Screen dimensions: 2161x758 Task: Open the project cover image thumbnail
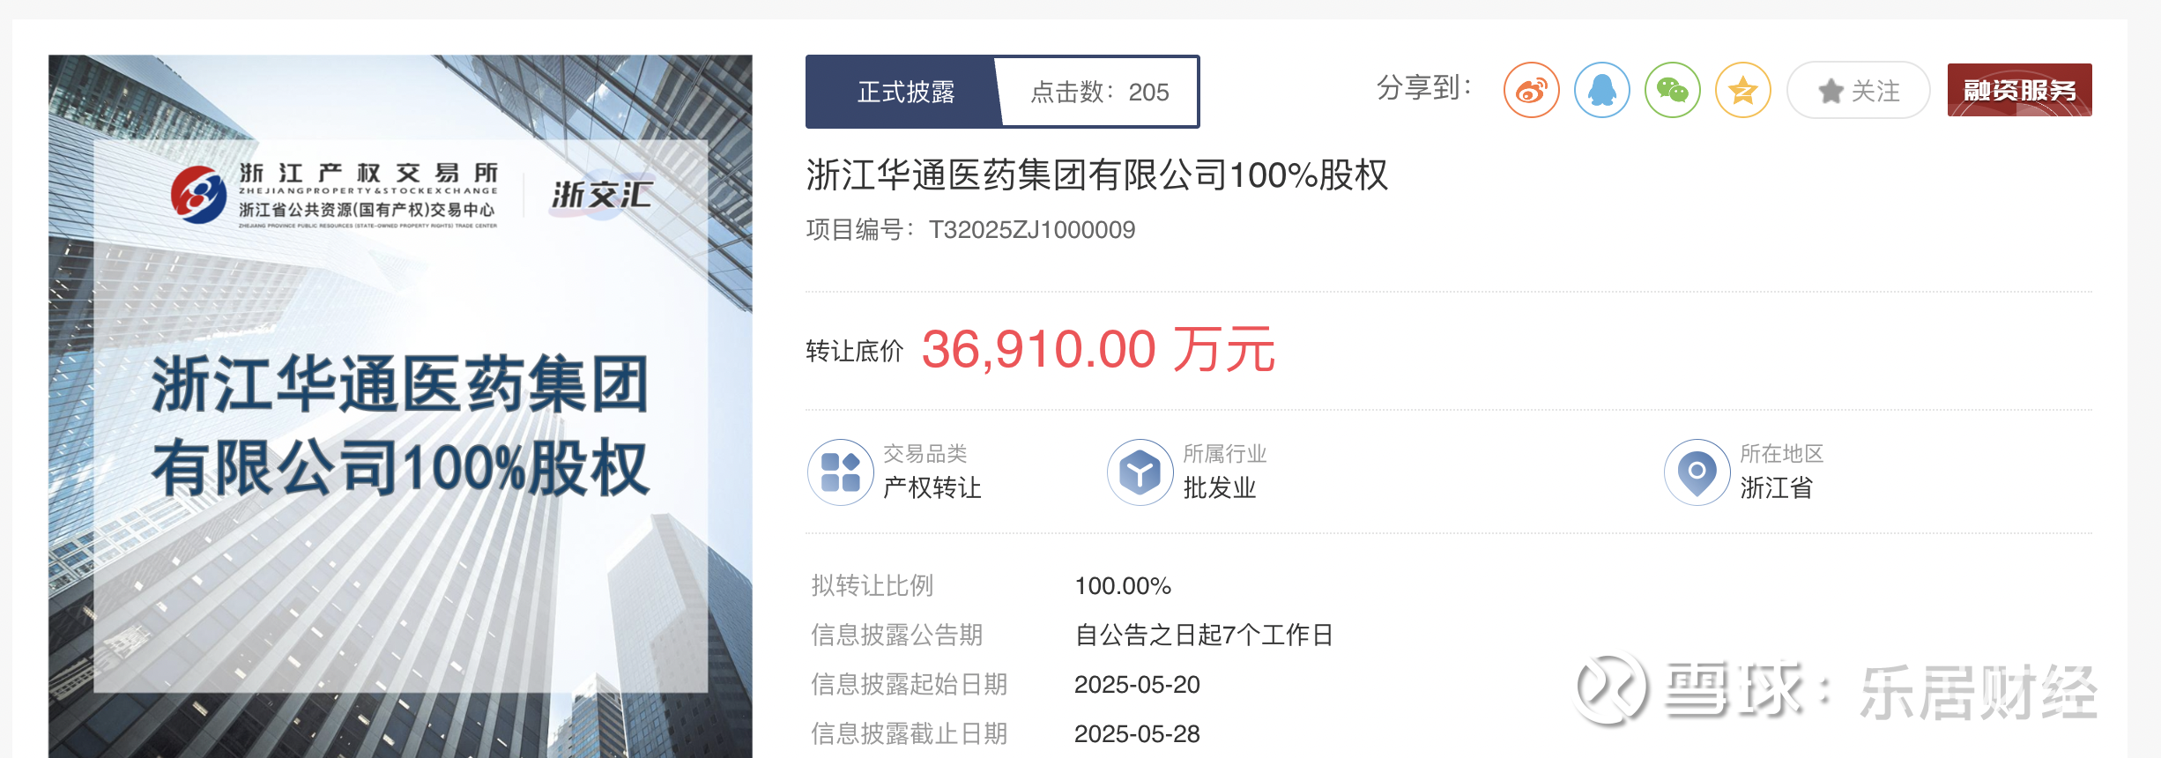pos(400,406)
